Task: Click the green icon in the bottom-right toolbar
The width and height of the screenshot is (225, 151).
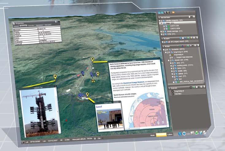Action: [x=196, y=133]
